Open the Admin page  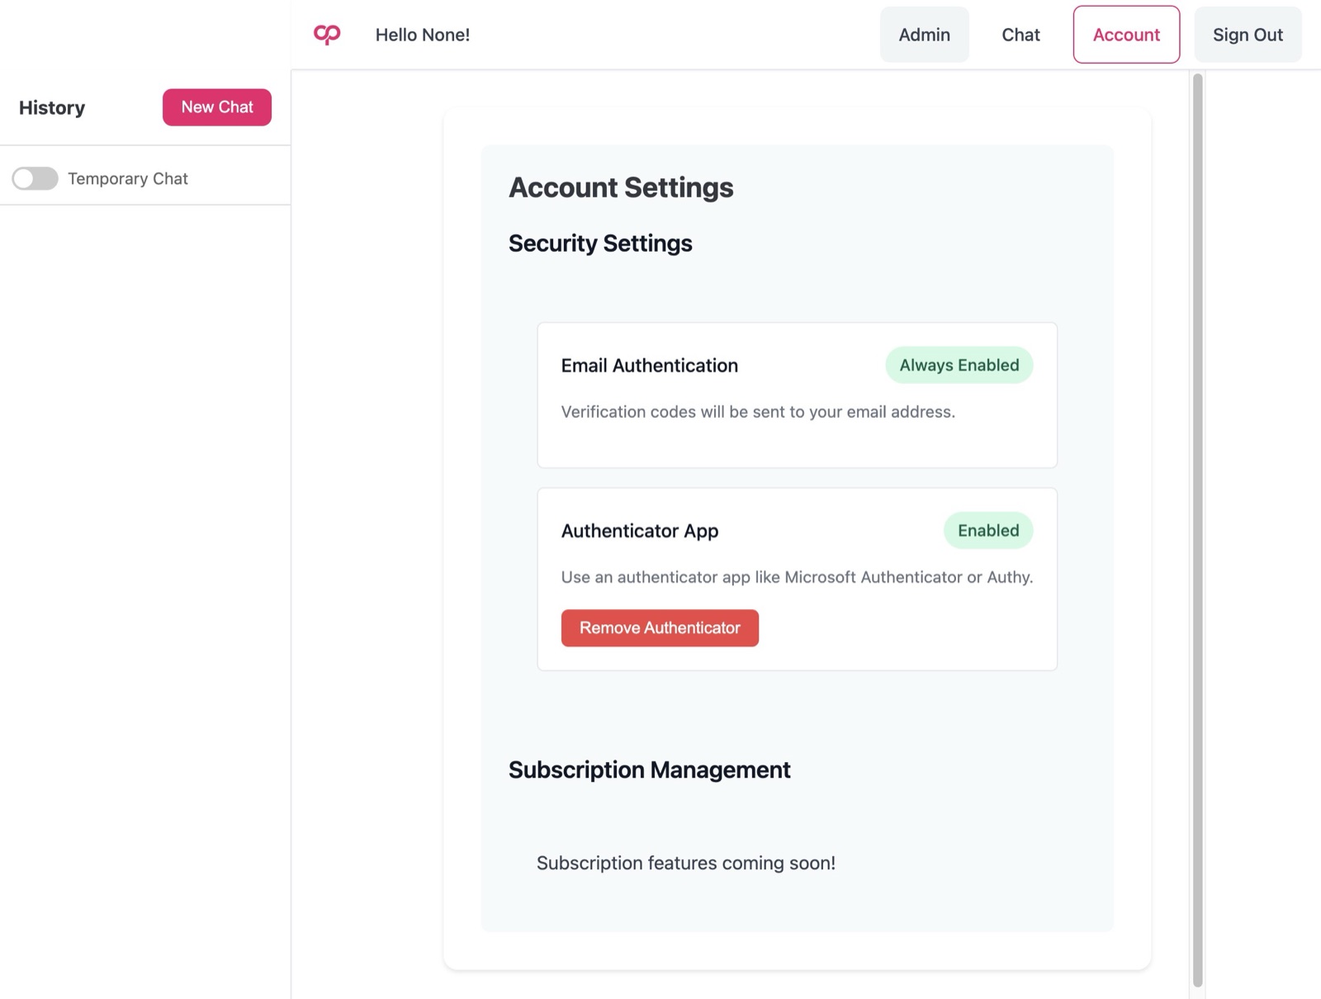(x=924, y=35)
